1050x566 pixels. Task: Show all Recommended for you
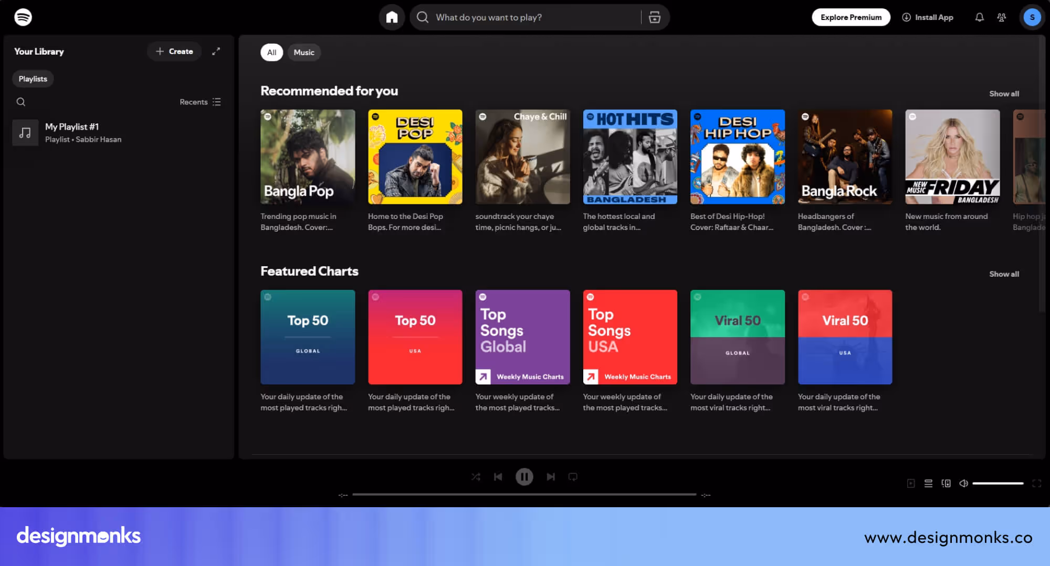click(1004, 94)
